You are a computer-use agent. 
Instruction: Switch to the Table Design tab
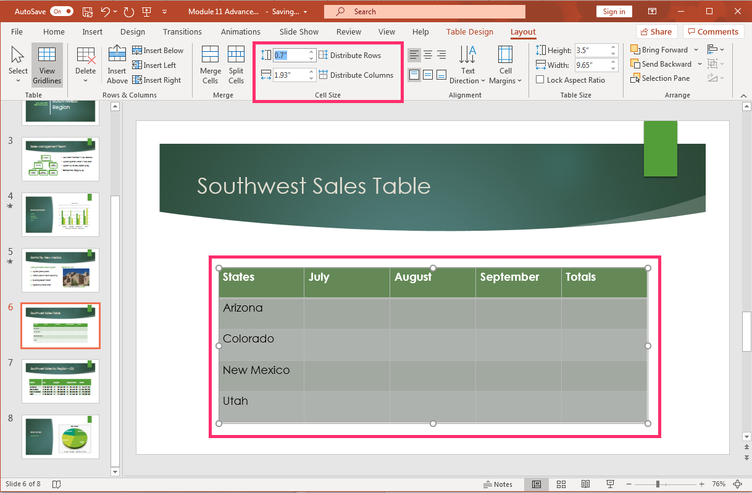[x=469, y=31]
